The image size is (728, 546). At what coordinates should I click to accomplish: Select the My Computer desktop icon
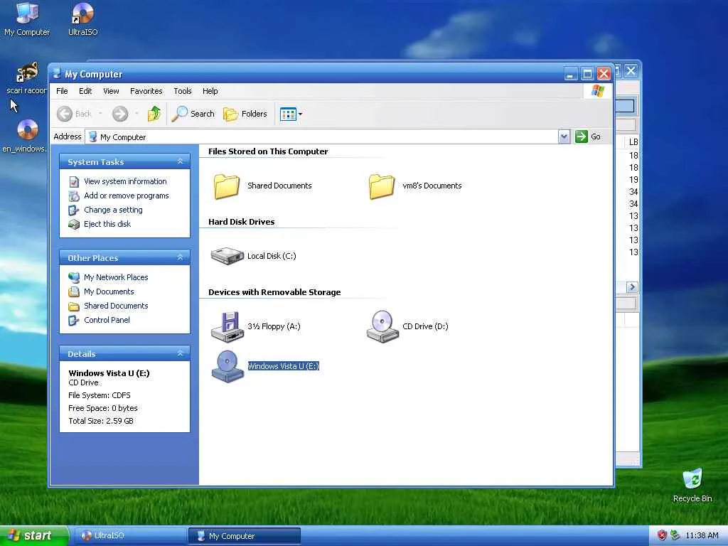pos(27,19)
